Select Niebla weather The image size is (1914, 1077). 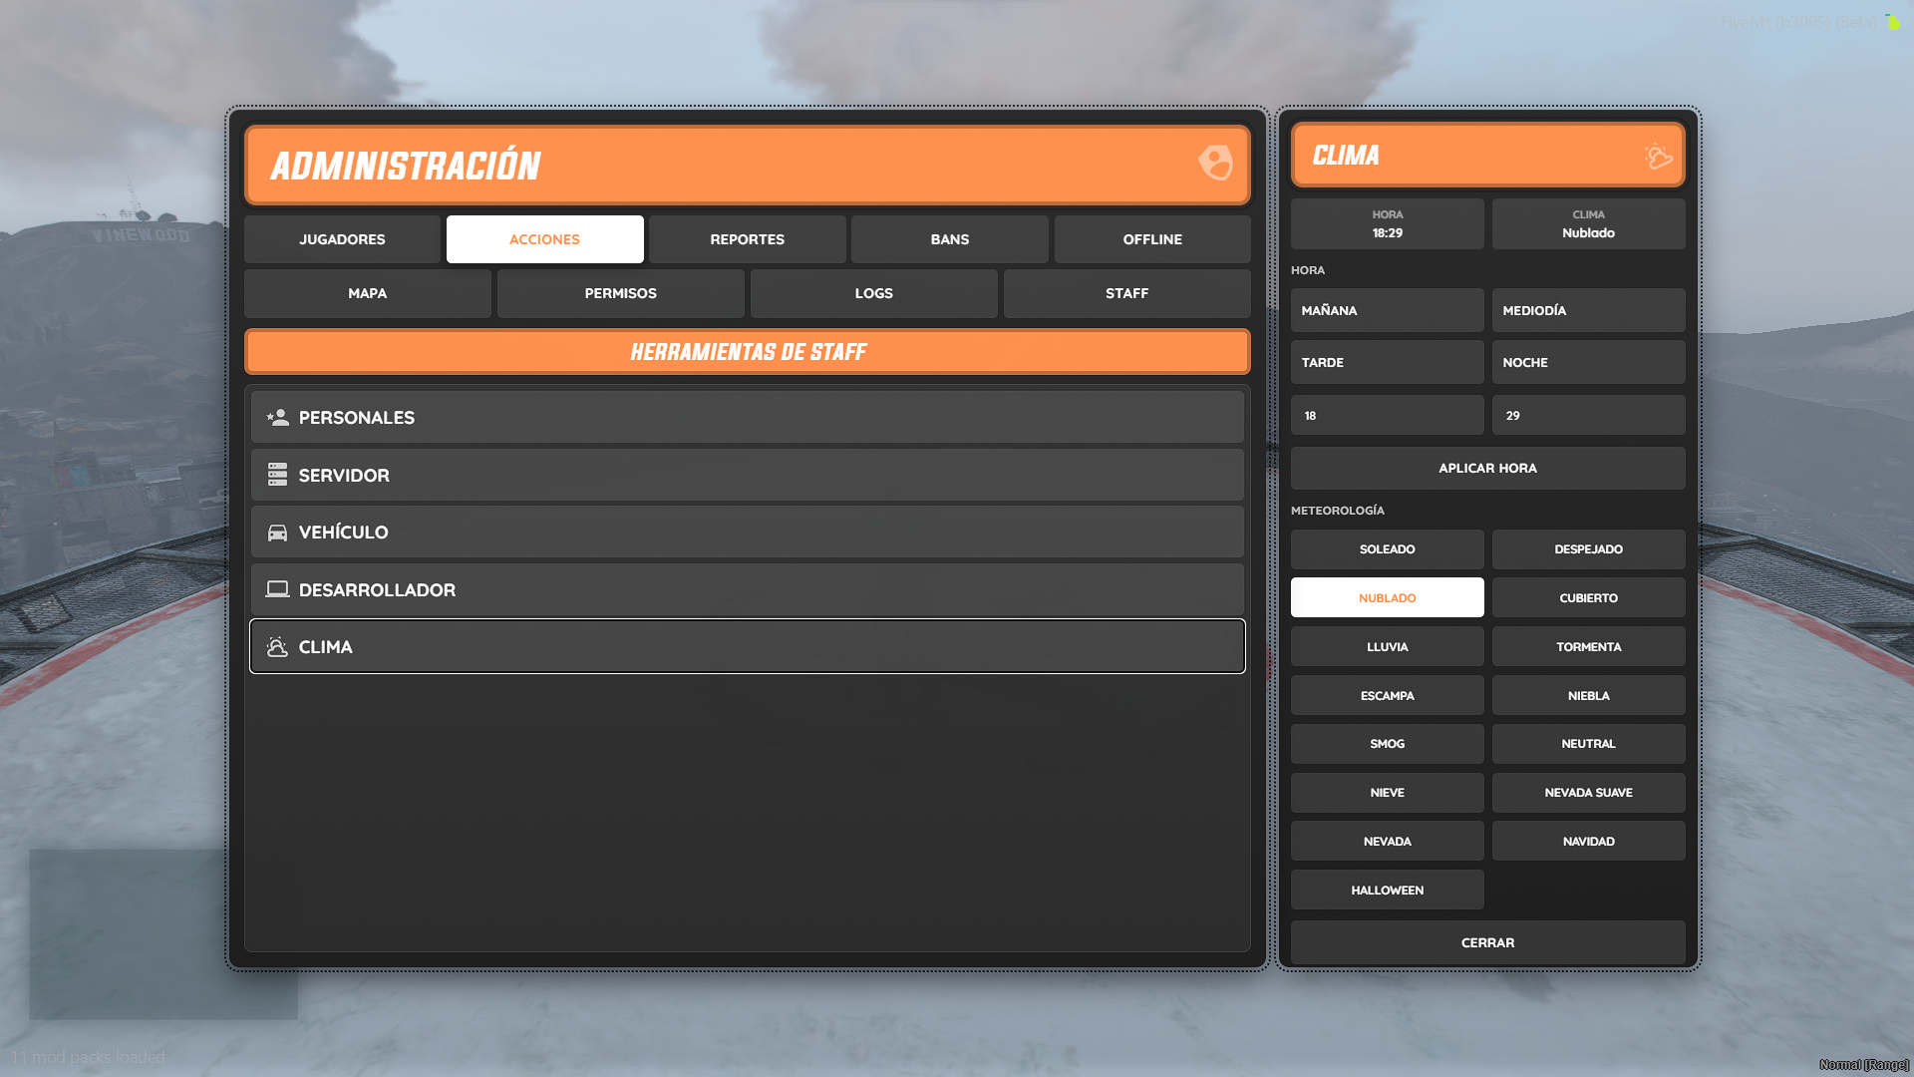point(1588,695)
